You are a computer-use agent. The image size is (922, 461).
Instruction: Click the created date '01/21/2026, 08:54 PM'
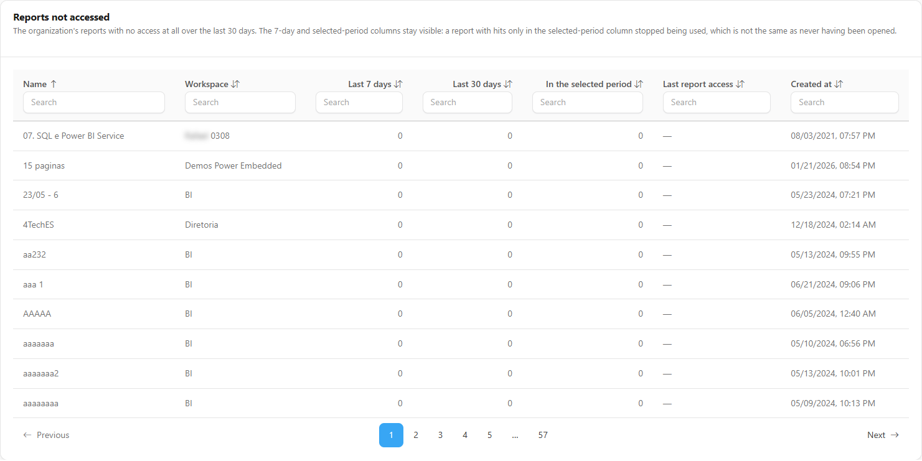click(x=833, y=166)
